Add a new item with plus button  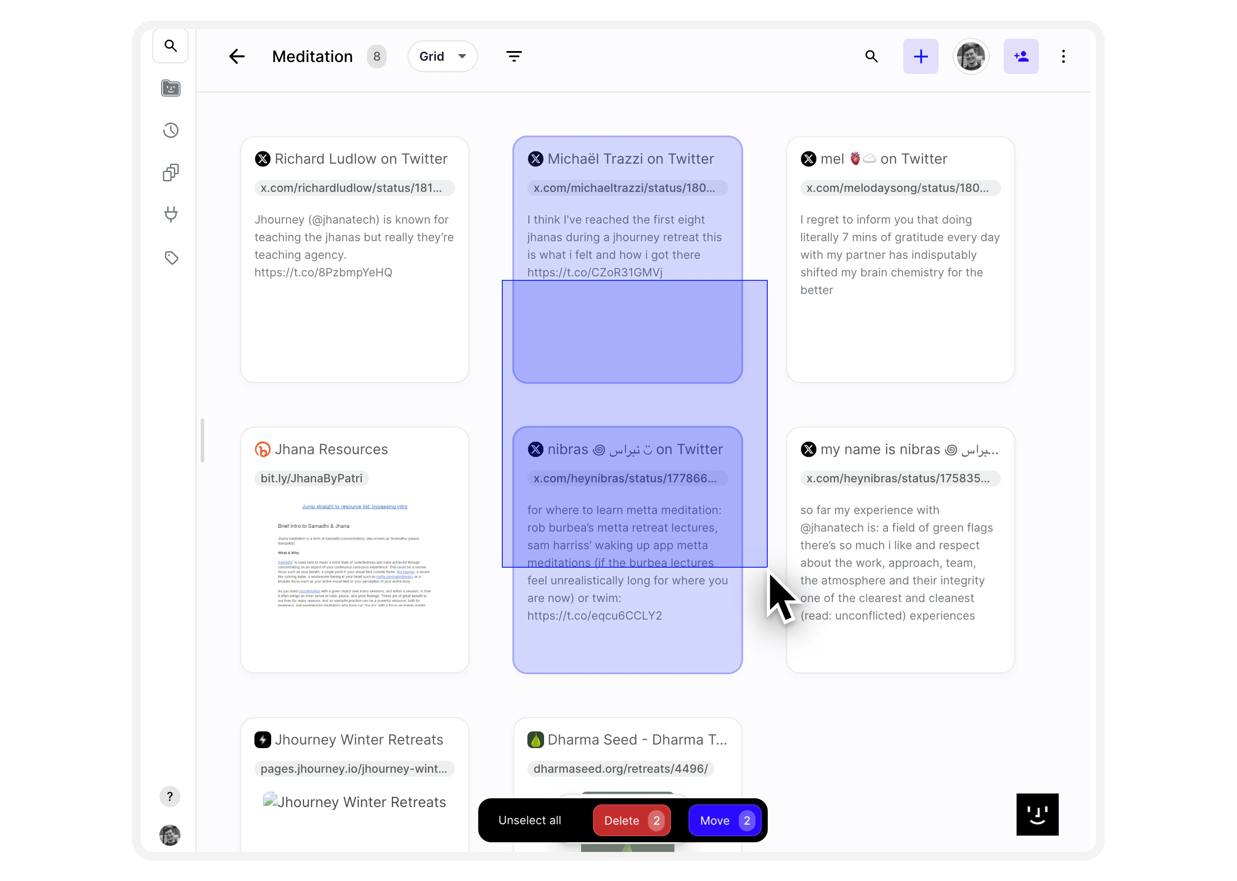[x=920, y=56]
